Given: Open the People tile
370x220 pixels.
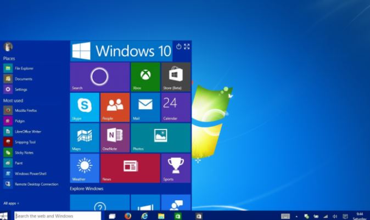Looking at the screenshot, I should [115, 108].
